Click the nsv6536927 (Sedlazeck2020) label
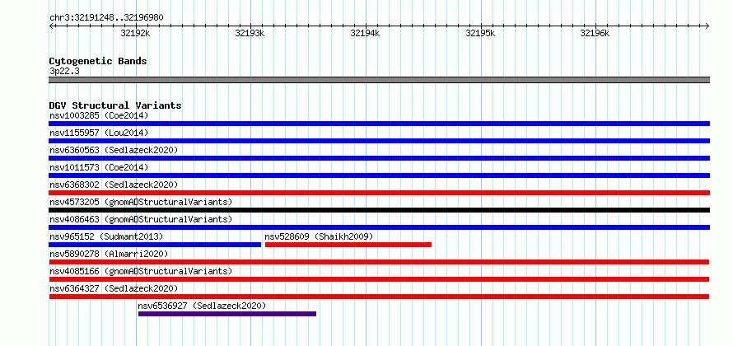733x346 pixels. (202, 306)
